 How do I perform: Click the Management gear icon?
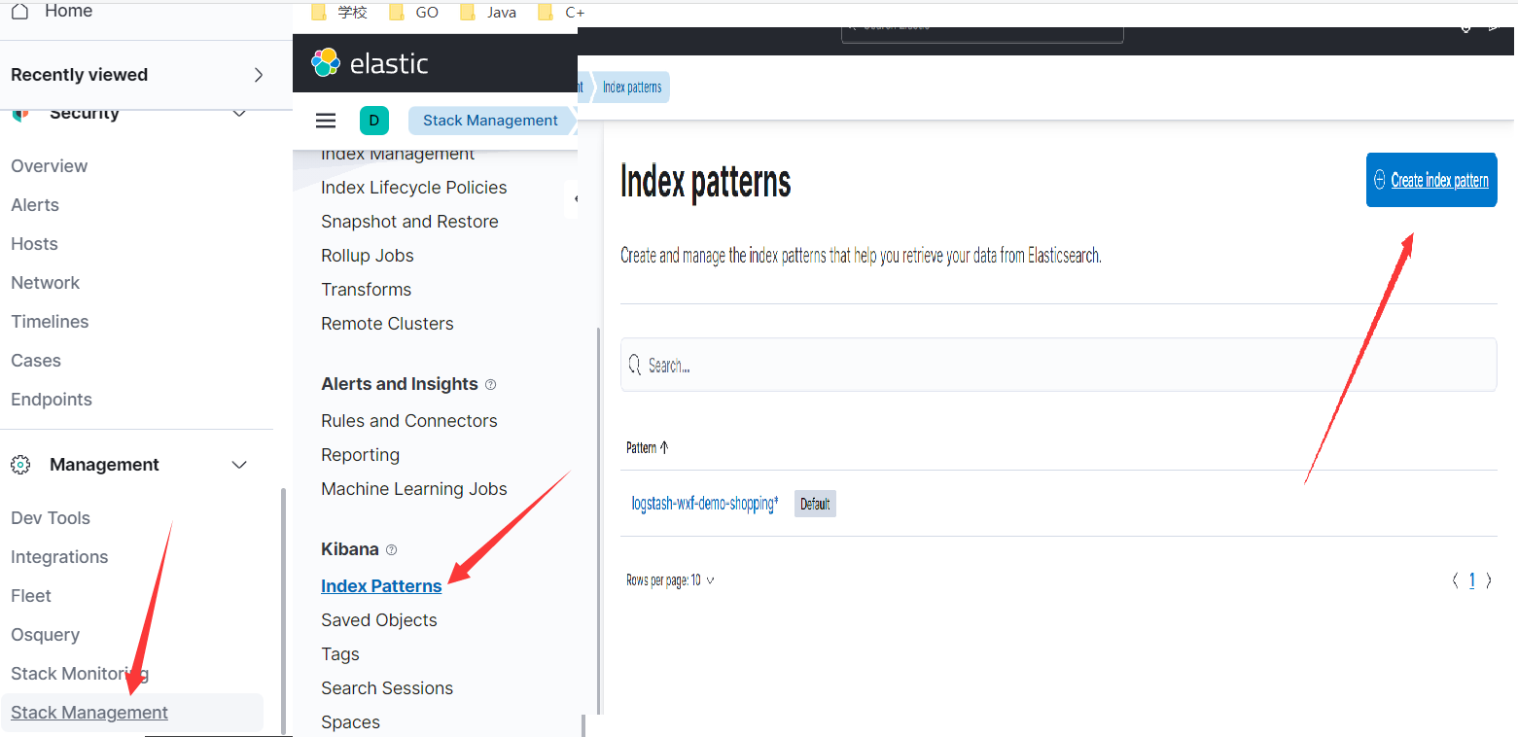pos(20,465)
